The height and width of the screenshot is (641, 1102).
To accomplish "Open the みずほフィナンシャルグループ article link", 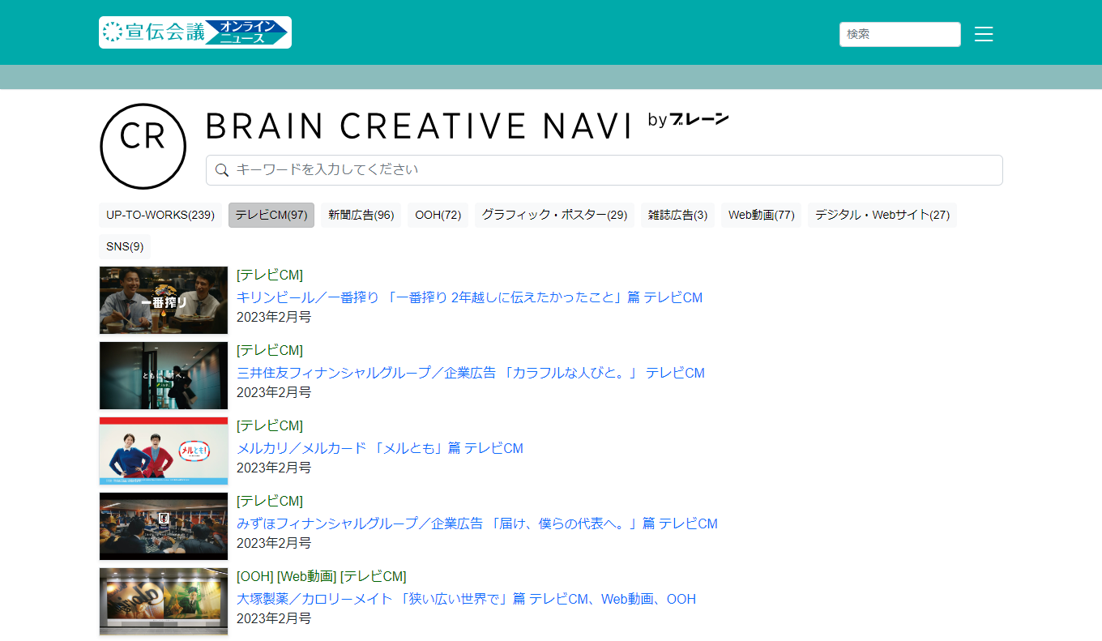I will 477,523.
